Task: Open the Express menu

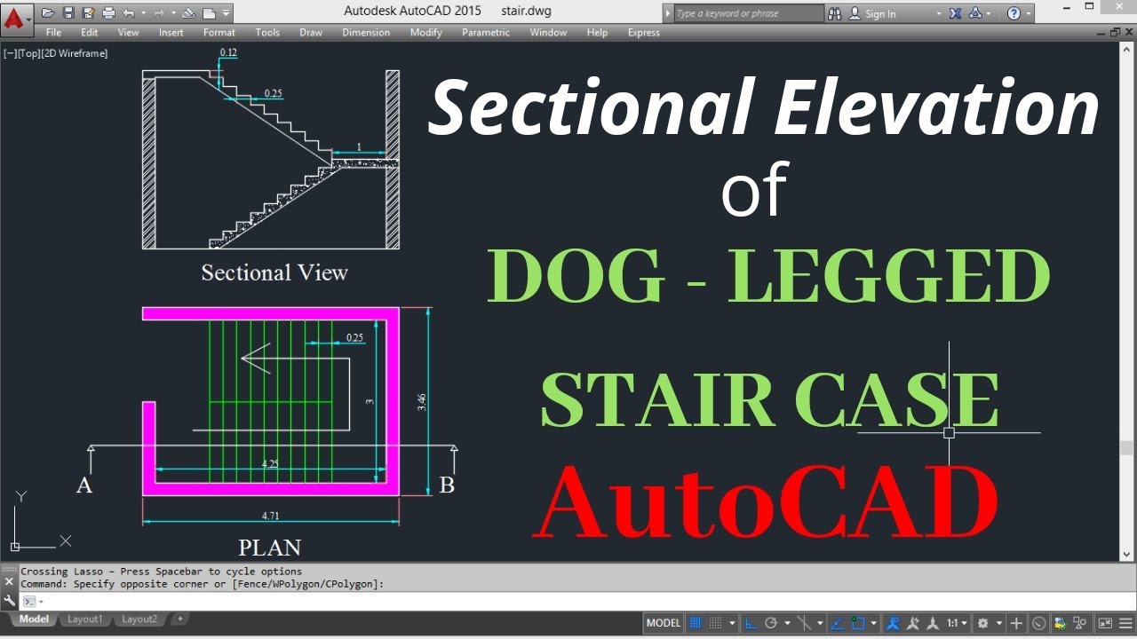Action: click(644, 33)
